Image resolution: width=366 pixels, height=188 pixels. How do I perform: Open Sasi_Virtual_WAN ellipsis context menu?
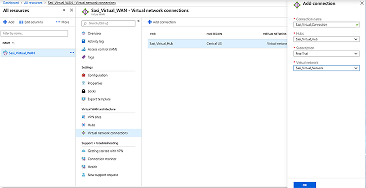pos(71,53)
